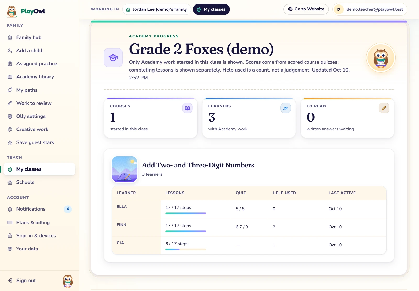Click the Assigned practice clipboard icon
Image resolution: width=419 pixels, height=291 pixels.
pos(10,64)
